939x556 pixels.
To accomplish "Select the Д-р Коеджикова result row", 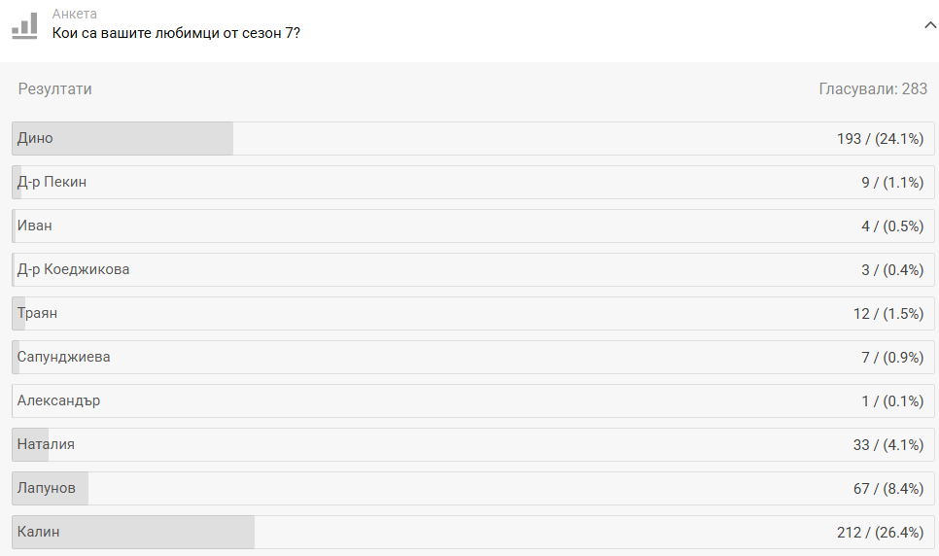I will tap(472, 270).
